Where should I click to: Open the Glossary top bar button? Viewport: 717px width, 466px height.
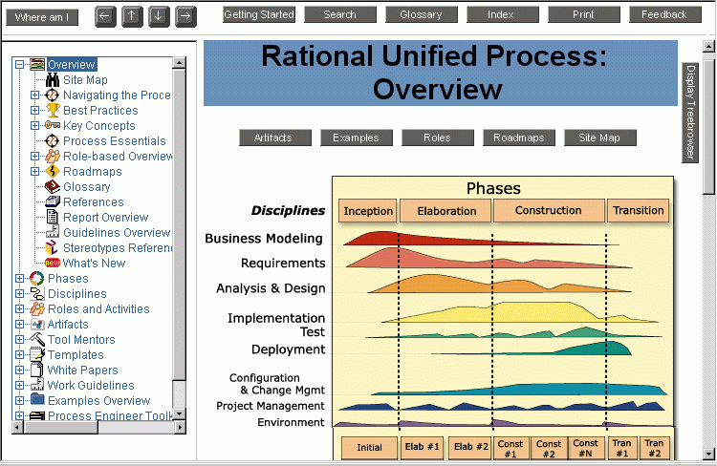[422, 14]
